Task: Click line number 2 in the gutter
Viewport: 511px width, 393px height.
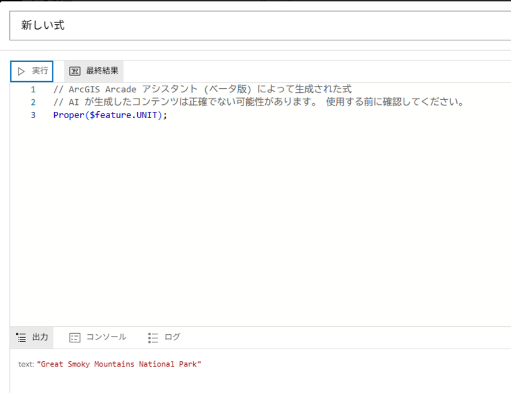Action: coord(33,101)
